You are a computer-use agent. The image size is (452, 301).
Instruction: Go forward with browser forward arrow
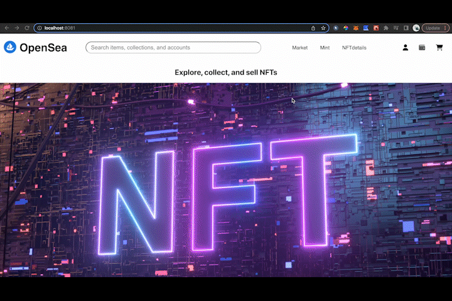[17, 28]
